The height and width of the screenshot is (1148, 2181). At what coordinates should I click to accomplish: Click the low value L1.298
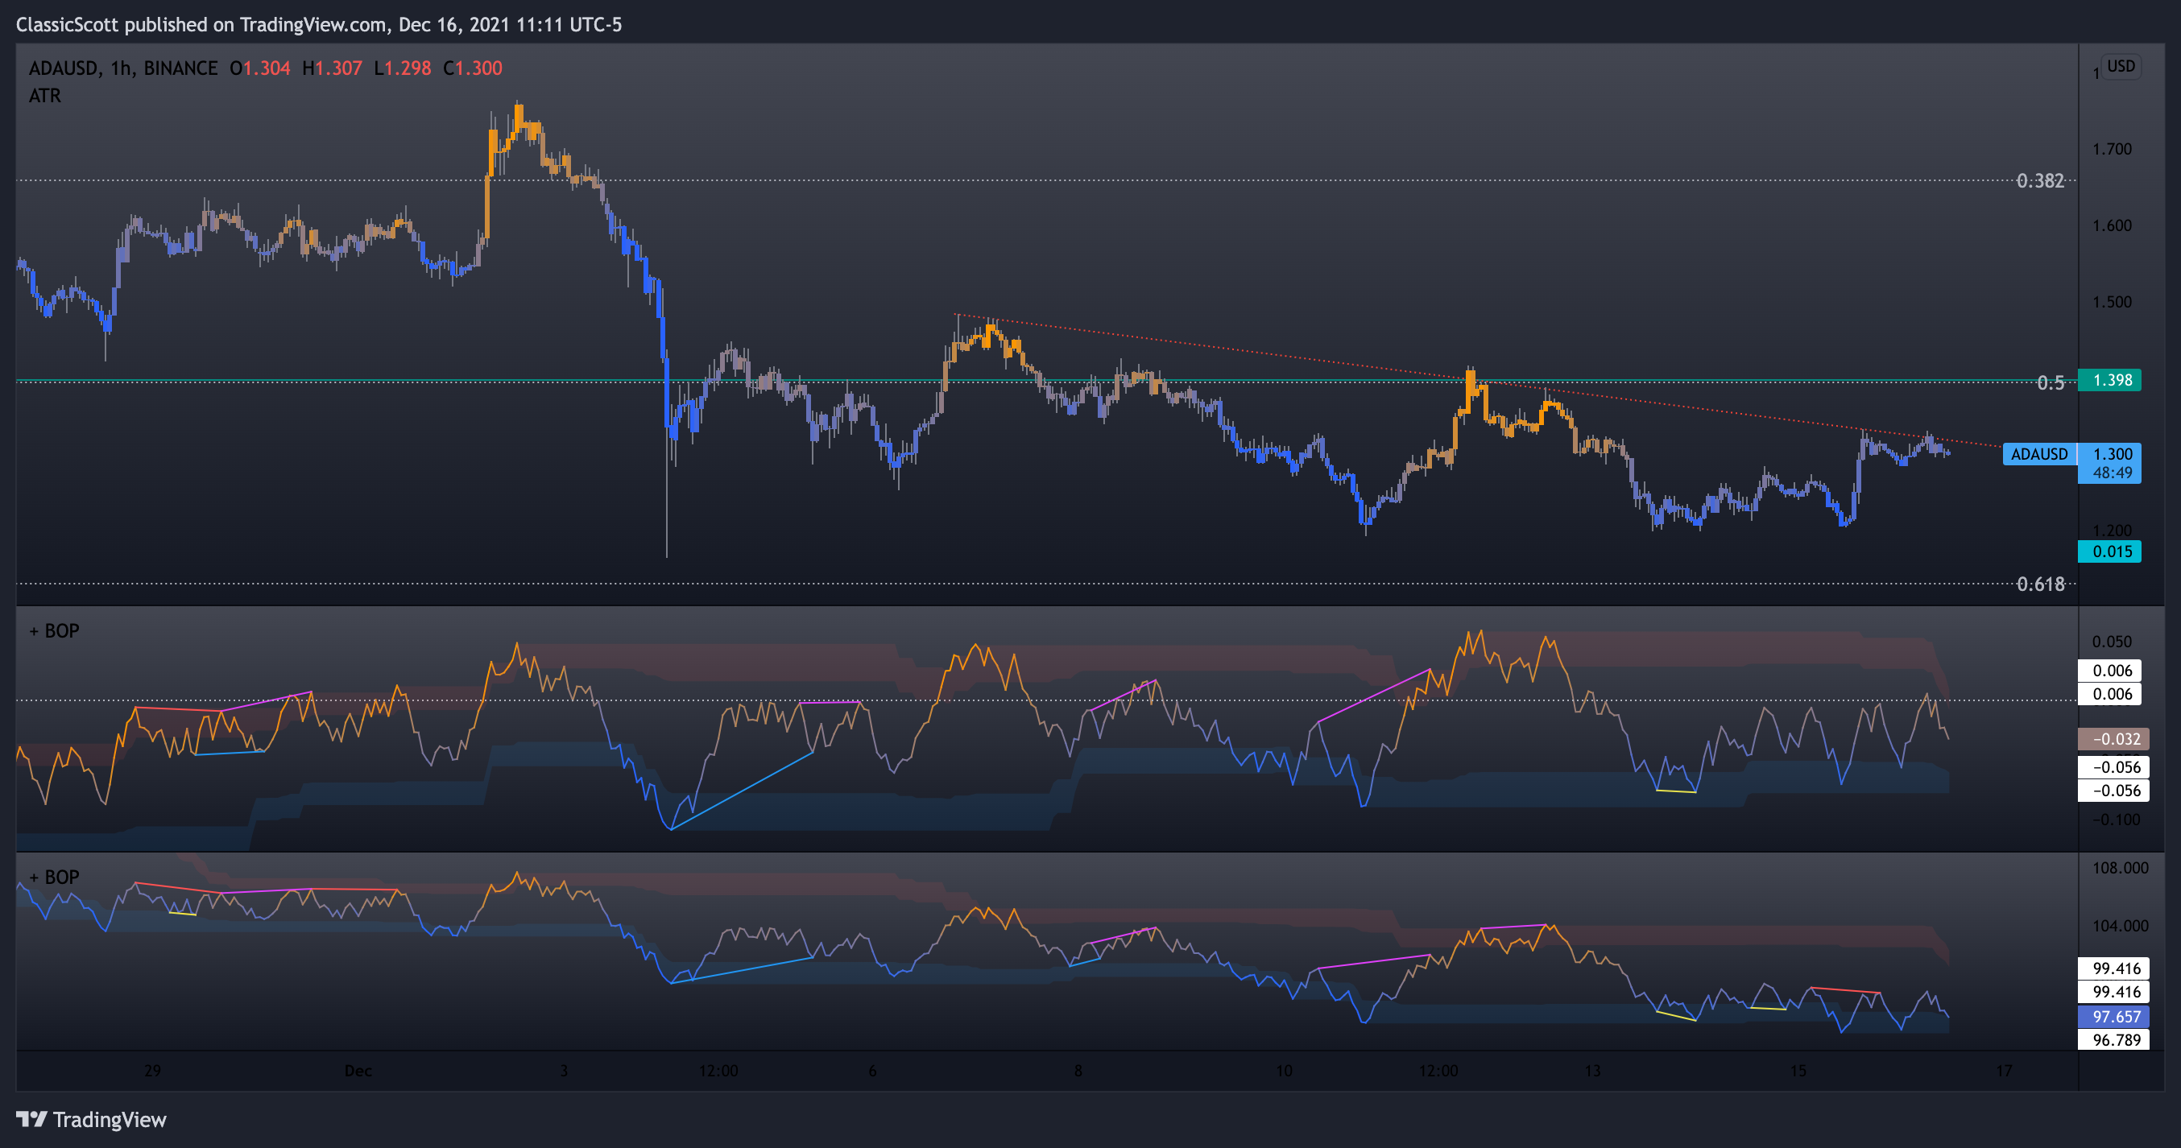click(402, 68)
